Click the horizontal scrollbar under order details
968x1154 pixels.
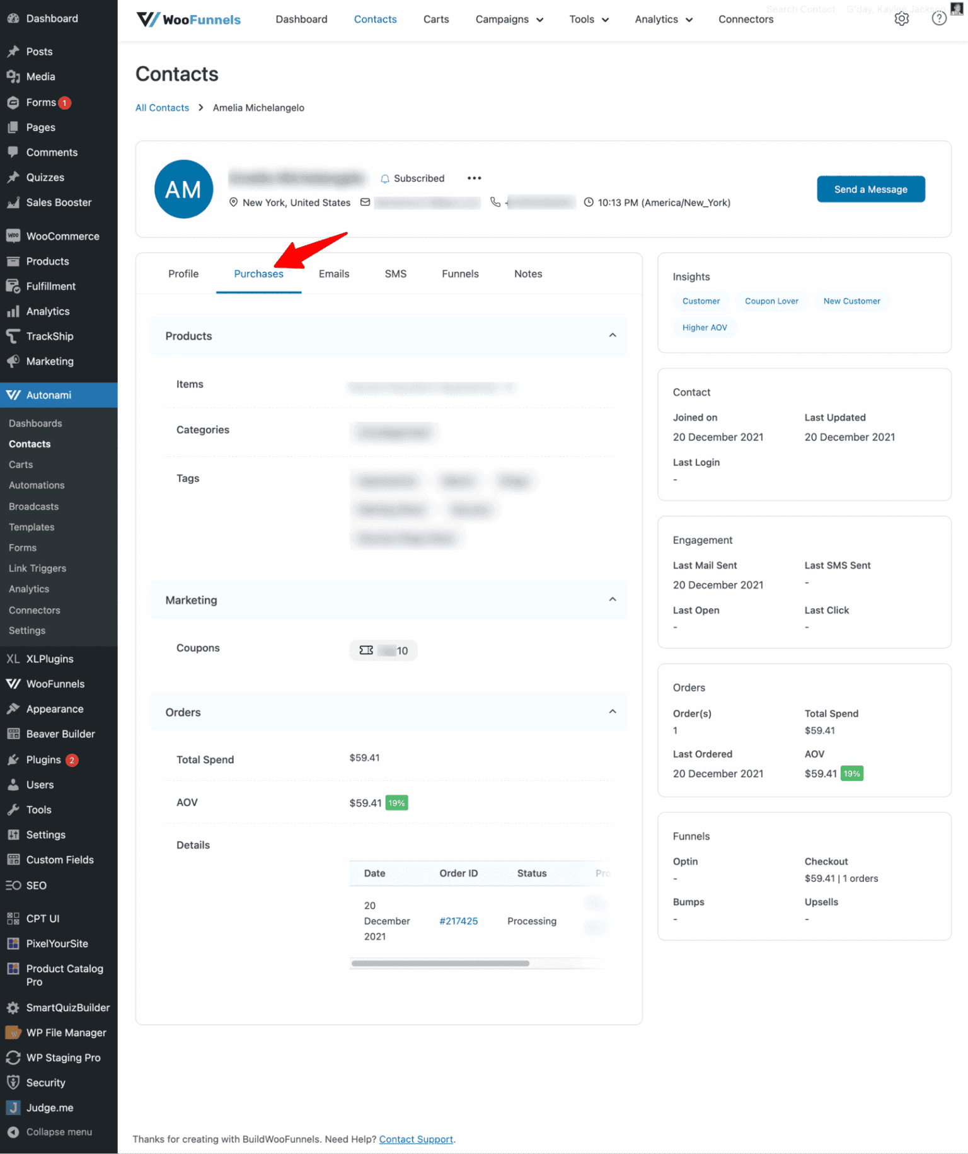click(440, 964)
